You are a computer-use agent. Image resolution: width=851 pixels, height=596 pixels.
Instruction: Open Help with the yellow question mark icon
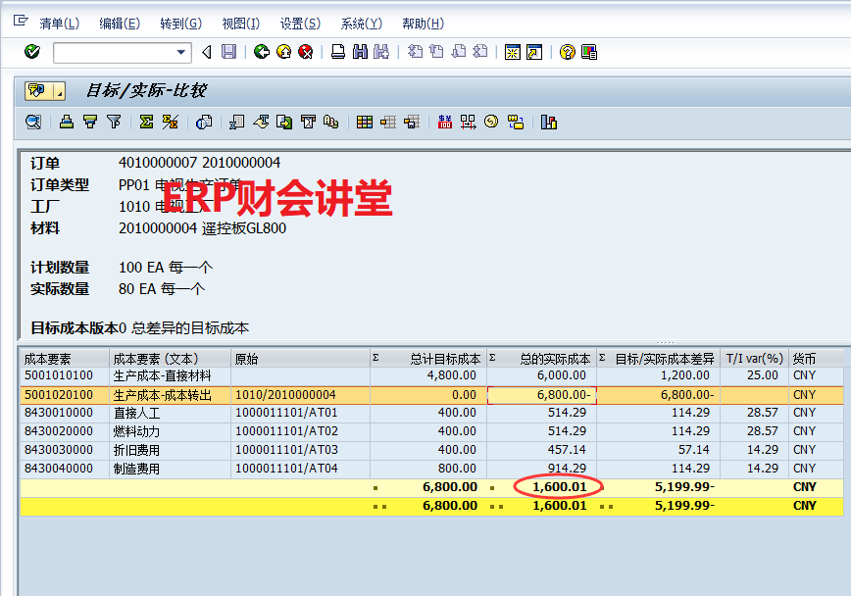(x=567, y=52)
